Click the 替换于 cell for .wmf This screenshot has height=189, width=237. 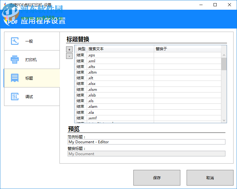click(x=188, y=118)
